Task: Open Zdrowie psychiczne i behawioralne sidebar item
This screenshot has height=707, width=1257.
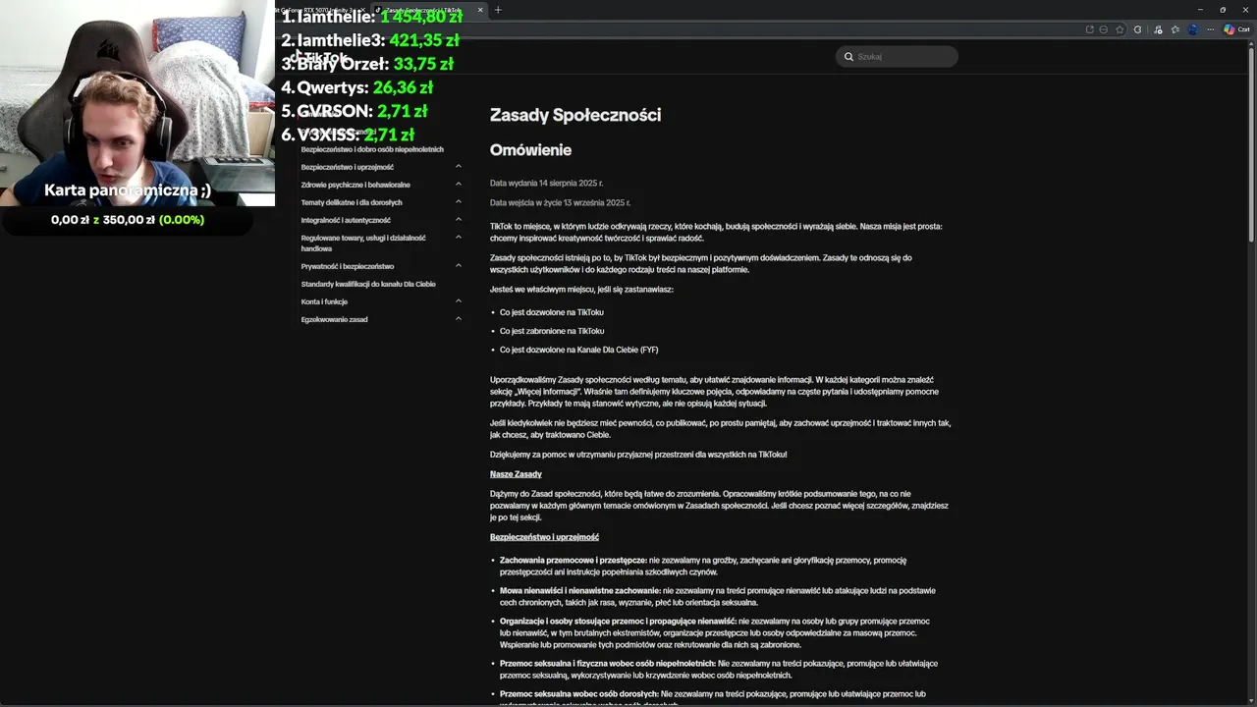Action: (x=355, y=185)
